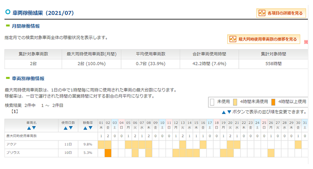Click プリウス usage cell on day 26

point(271,153)
